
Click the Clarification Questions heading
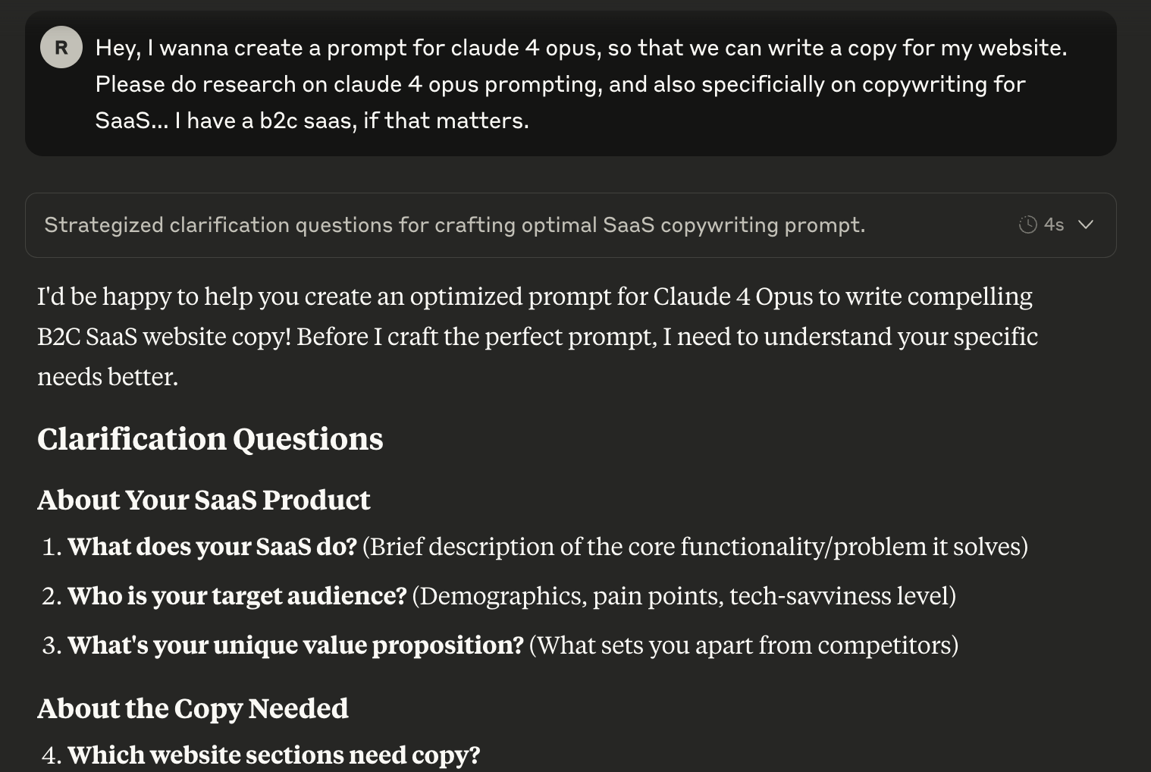pyautogui.click(x=210, y=439)
